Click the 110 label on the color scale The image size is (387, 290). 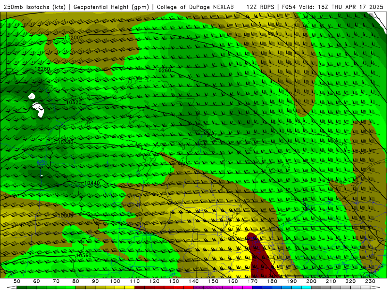(135, 281)
